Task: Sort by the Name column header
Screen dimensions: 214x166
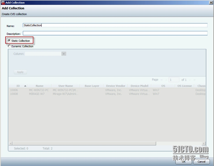Action: coord(40,86)
